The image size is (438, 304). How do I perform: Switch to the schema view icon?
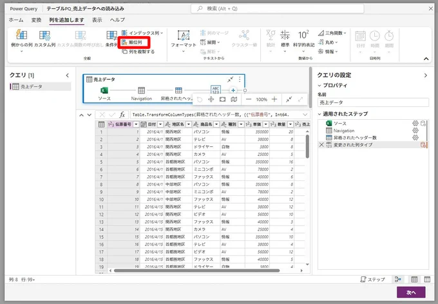point(427,280)
